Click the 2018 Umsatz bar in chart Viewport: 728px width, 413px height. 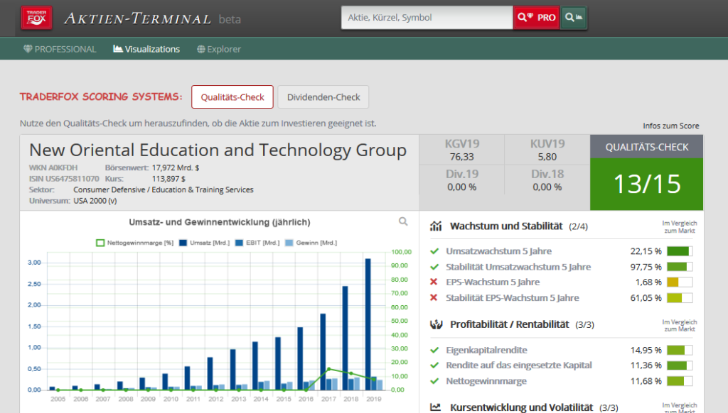point(346,338)
